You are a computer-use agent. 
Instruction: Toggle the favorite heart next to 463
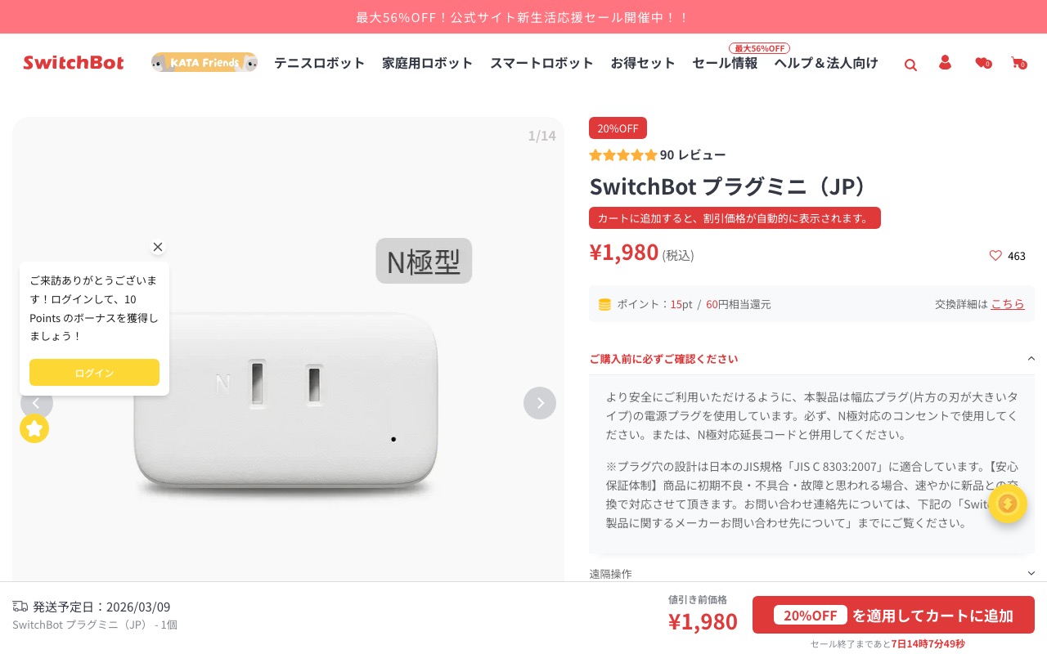coord(995,256)
